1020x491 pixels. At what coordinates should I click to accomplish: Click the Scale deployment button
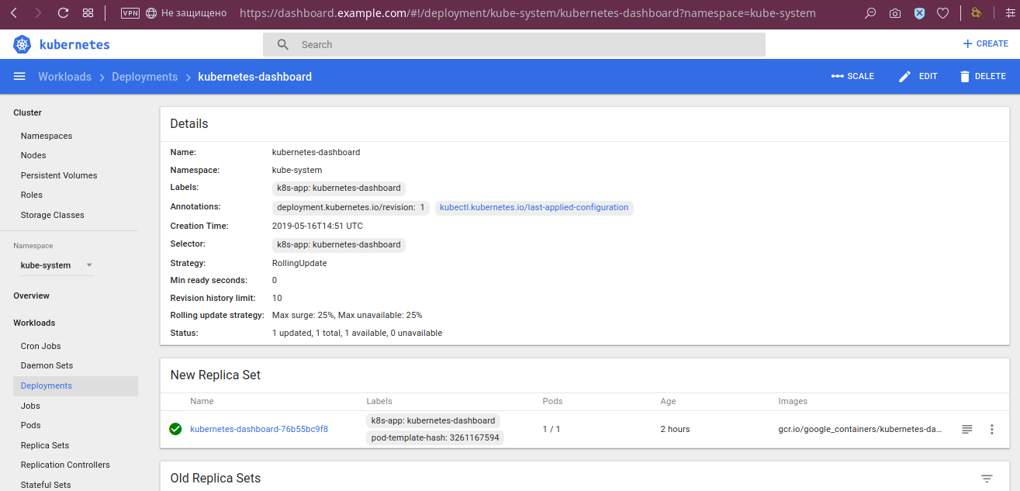pyautogui.click(x=852, y=77)
